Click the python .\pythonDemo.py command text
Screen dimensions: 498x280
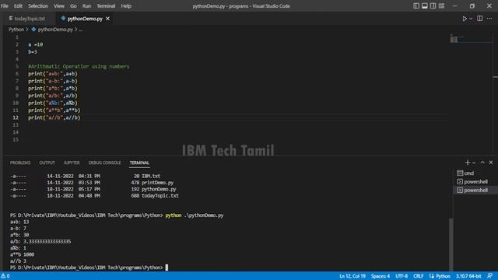click(195, 215)
